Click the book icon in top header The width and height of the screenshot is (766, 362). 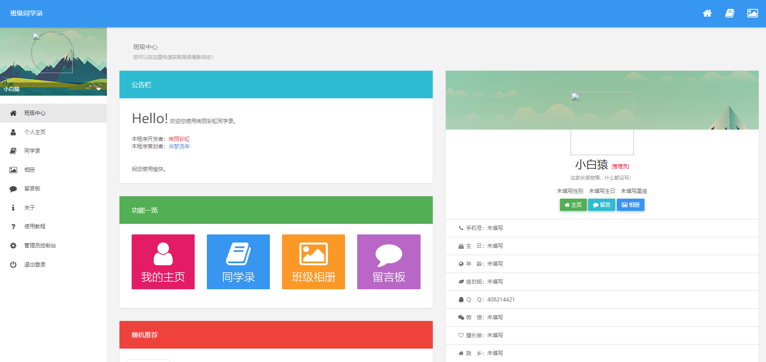730,13
